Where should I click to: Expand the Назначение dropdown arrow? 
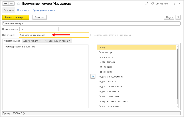coord(87,35)
